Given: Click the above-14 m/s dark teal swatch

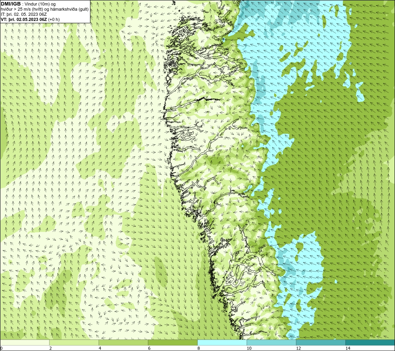Looking at the screenshot, I should [x=371, y=343].
